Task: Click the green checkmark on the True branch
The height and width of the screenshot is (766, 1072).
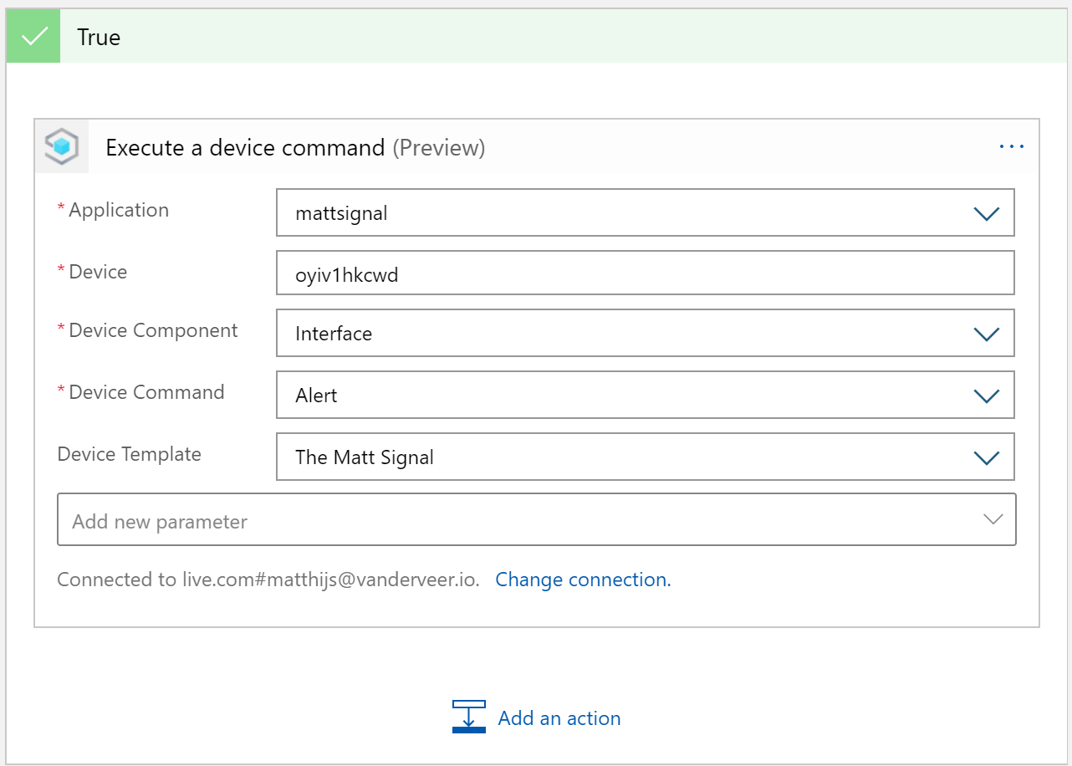Action: coord(33,35)
